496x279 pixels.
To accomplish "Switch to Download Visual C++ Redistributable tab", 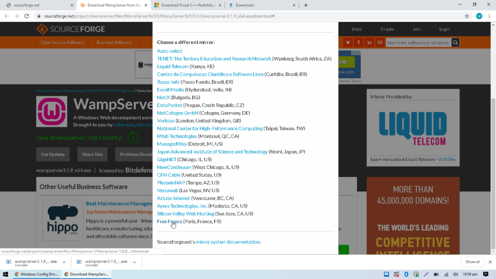I will [188, 5].
